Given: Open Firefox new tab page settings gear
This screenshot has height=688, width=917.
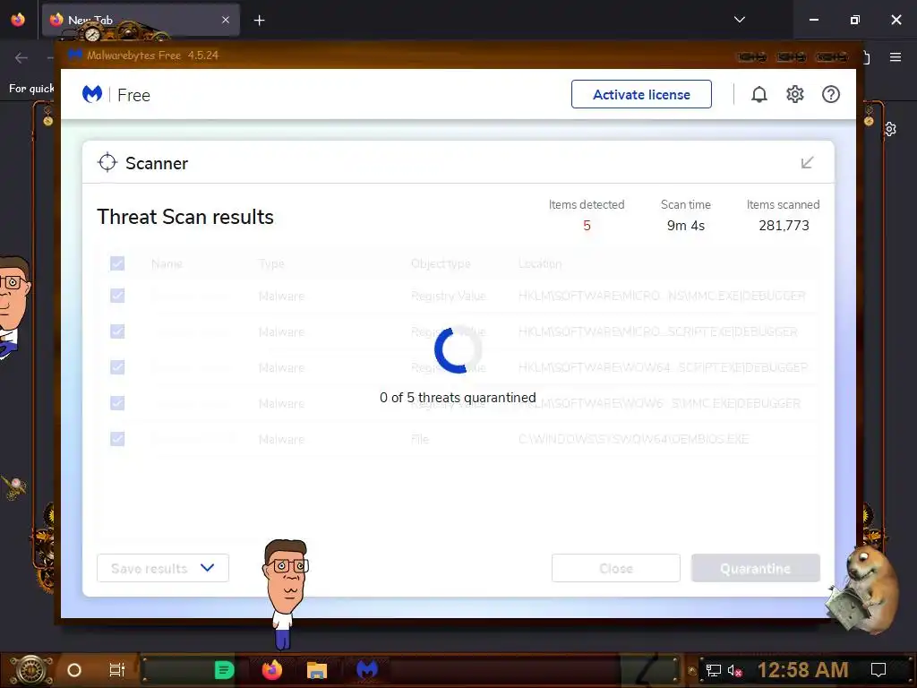Looking at the screenshot, I should (889, 129).
